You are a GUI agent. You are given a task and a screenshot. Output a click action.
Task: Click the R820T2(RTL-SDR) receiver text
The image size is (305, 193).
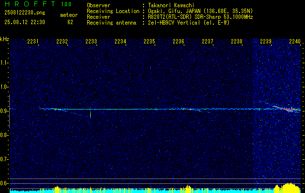pyautogui.click(x=199, y=17)
